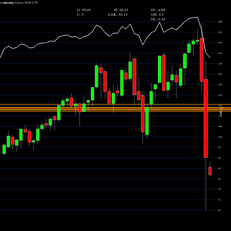Click the 154 price axis label
Image resolution: width=231 pixels, height=231 pixels.
click(x=220, y=32)
